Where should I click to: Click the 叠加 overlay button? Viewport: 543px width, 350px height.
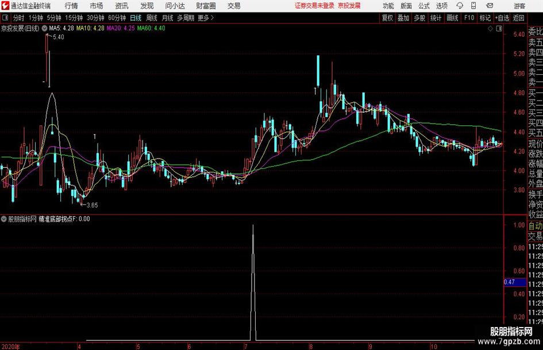tap(403, 18)
